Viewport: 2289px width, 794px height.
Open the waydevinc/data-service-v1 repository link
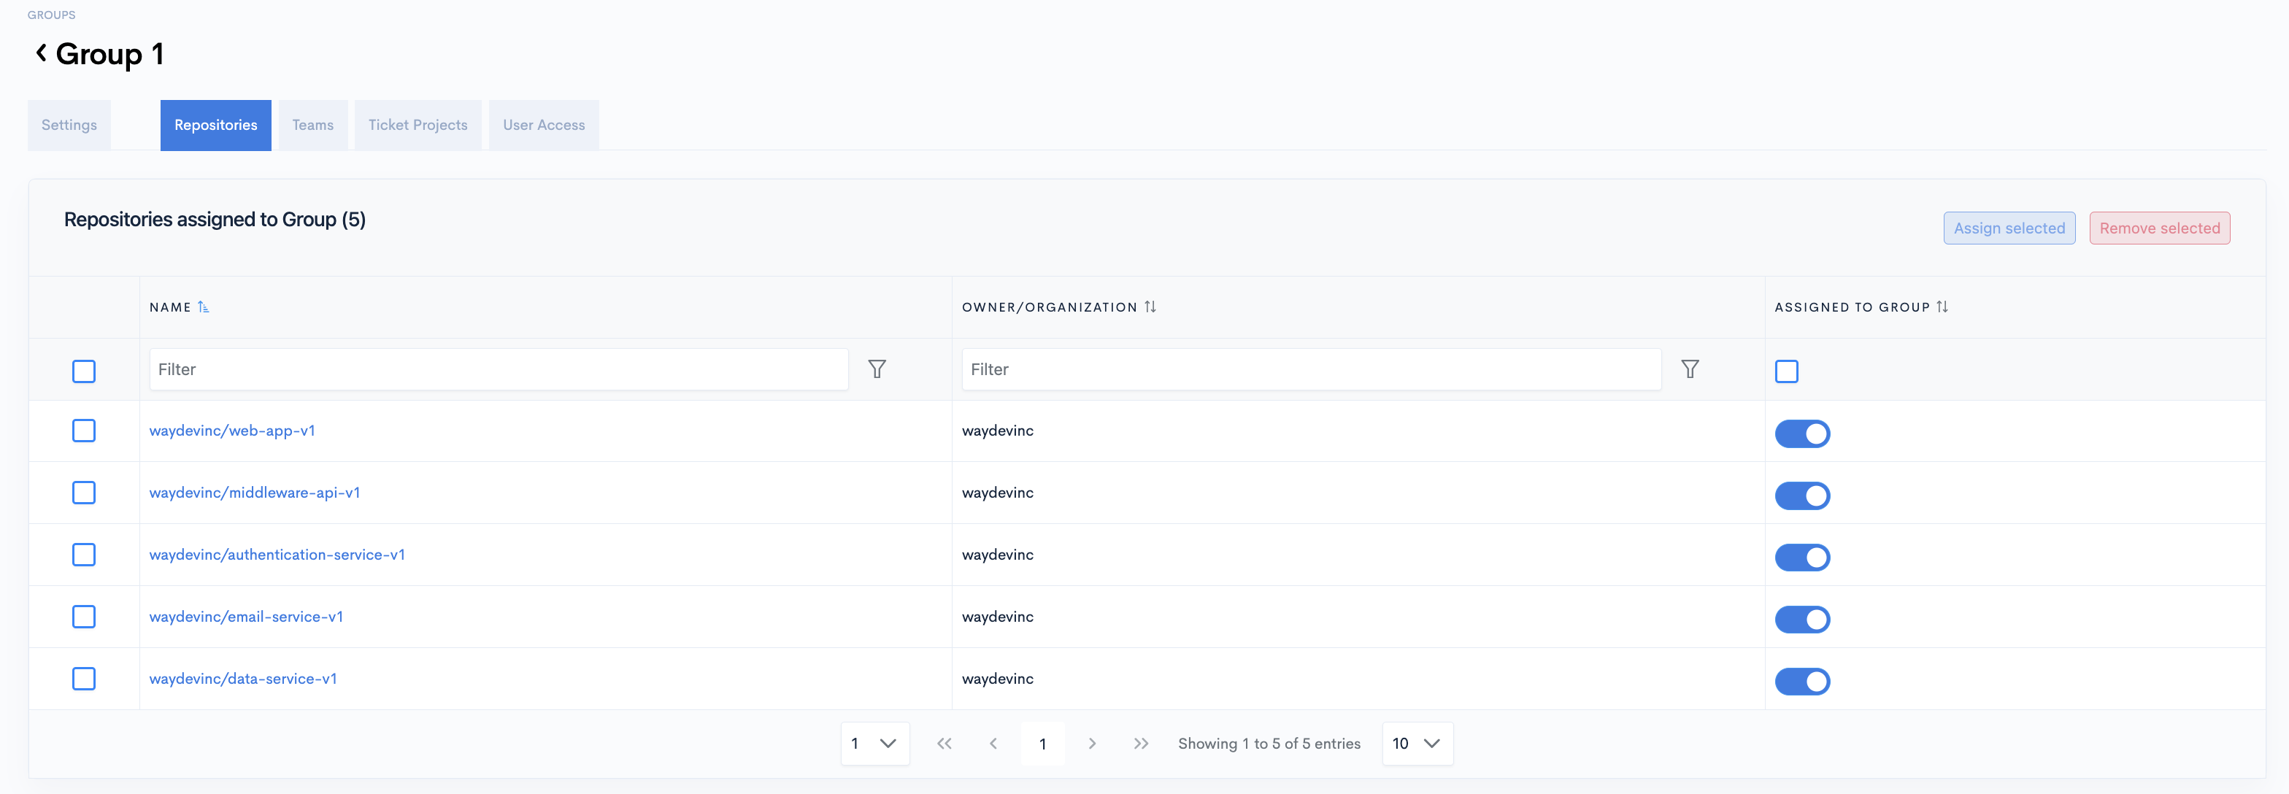pyautogui.click(x=242, y=679)
